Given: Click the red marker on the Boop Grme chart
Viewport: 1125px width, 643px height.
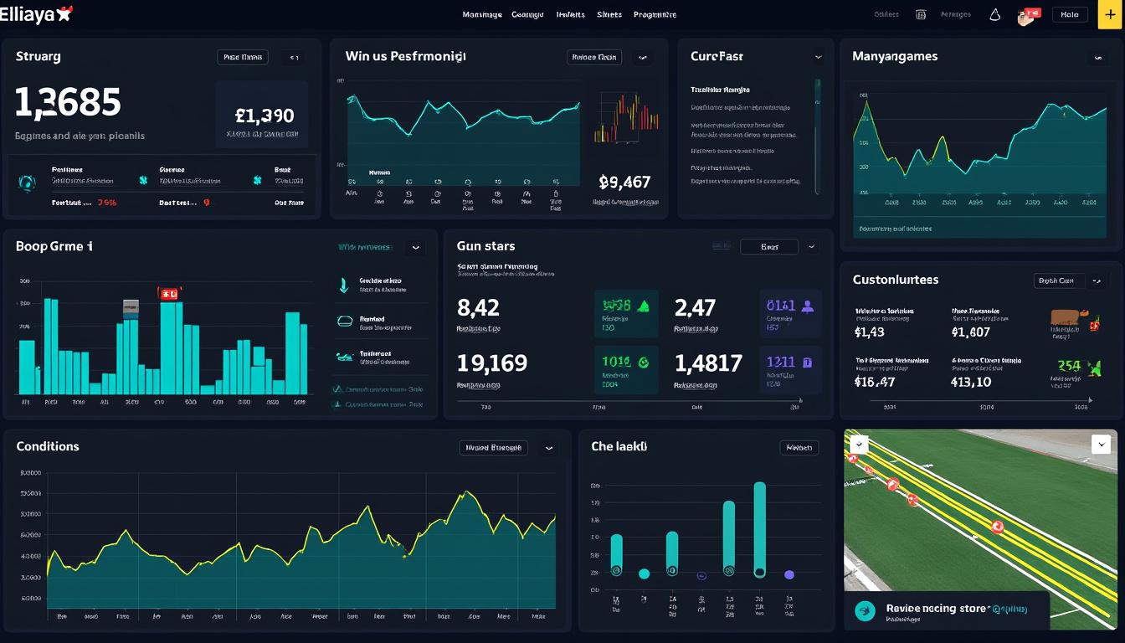Looking at the screenshot, I should [169, 294].
